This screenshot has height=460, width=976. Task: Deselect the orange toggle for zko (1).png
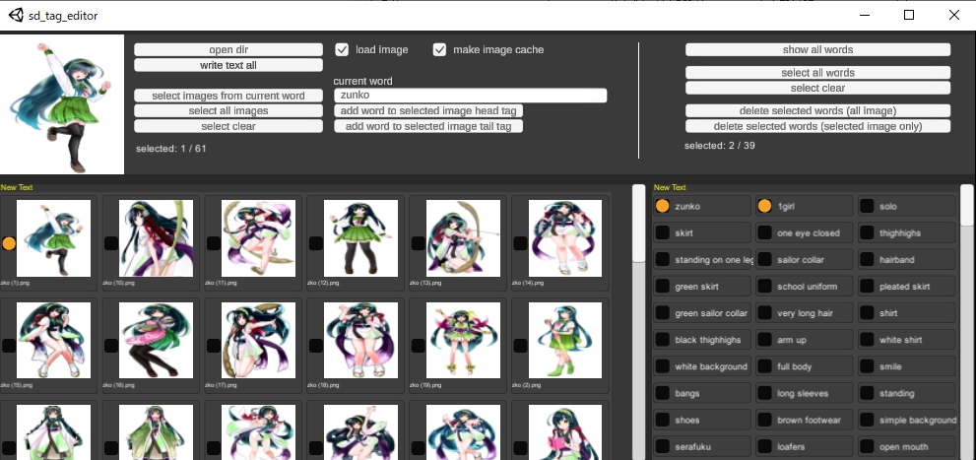pyautogui.click(x=9, y=243)
